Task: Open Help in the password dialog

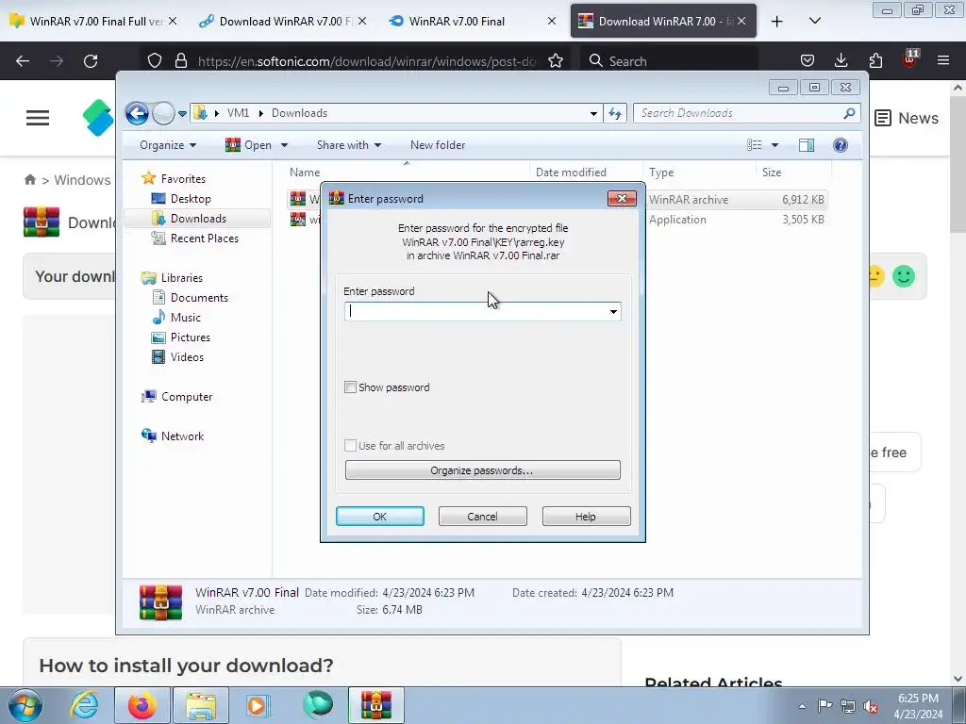Action: (586, 517)
